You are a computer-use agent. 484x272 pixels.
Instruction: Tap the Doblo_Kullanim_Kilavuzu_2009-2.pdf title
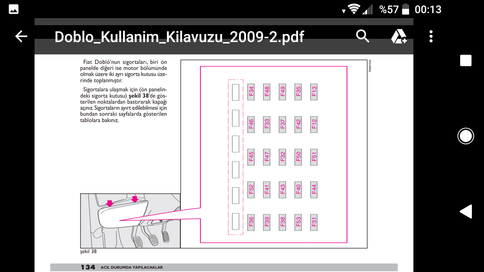[179, 37]
